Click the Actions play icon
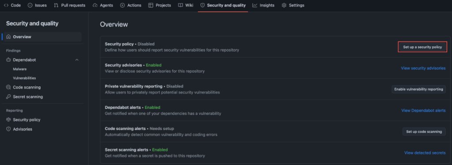 pos(122,5)
